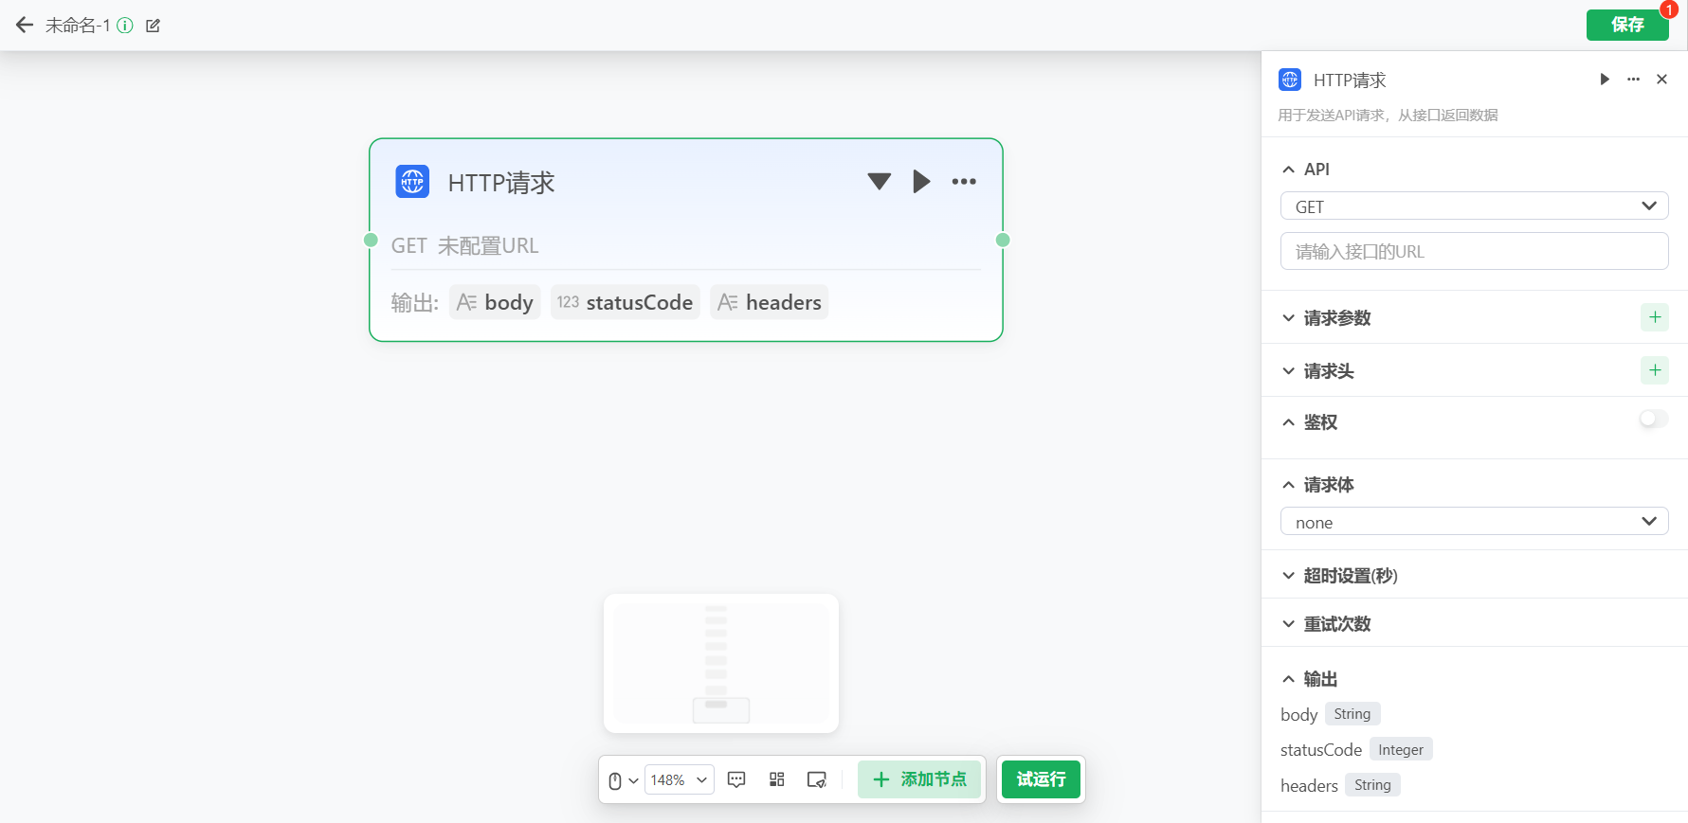
Task: Open the 请求体 type dropdown showing none
Action: 1474,522
